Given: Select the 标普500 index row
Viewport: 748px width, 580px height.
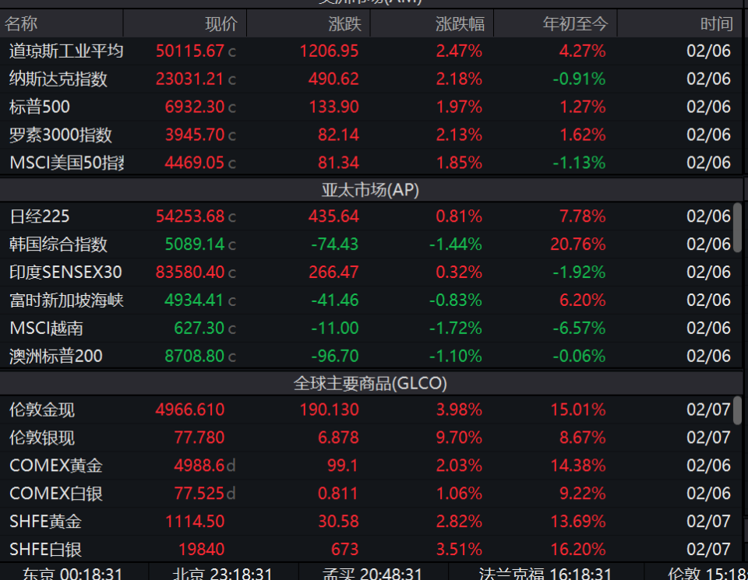Looking at the screenshot, I should coord(371,107).
